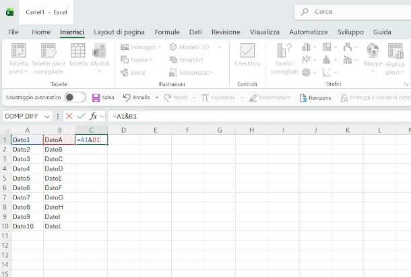Expand the Mappe dropdown arrow

point(373,71)
